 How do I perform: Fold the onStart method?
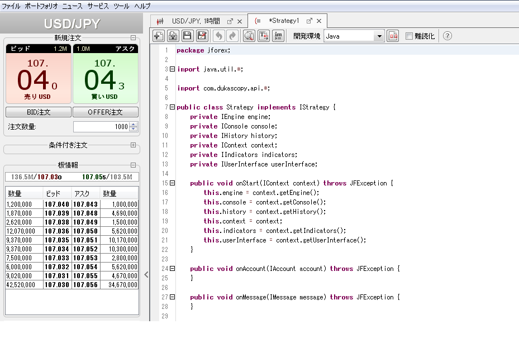coord(172,183)
